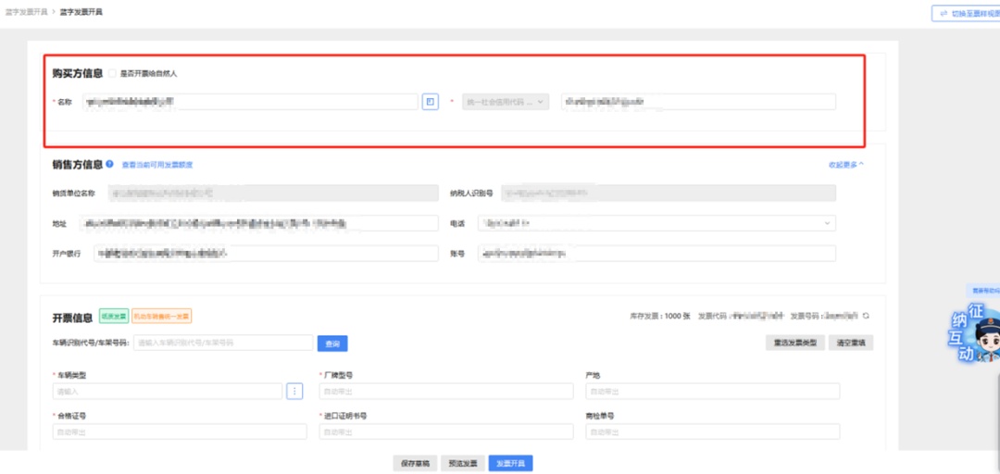Screen dimensions: 1000x474
Task: Click 保存草稿 to save draft
Action: [x=414, y=463]
